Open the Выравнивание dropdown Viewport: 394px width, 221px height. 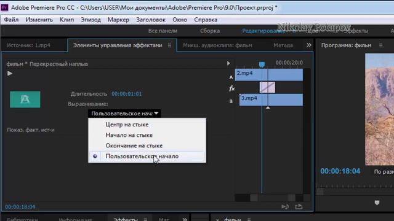[x=124, y=114]
